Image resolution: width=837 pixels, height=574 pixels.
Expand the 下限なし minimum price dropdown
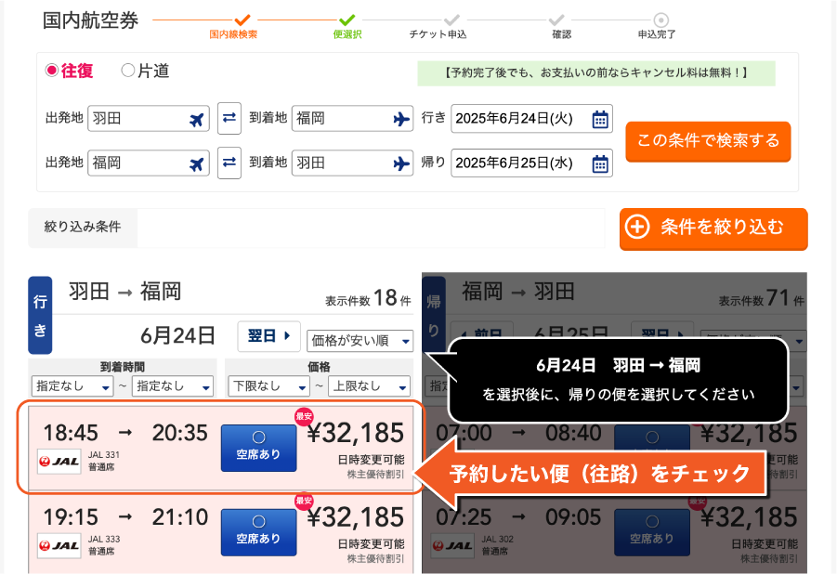[268, 385]
